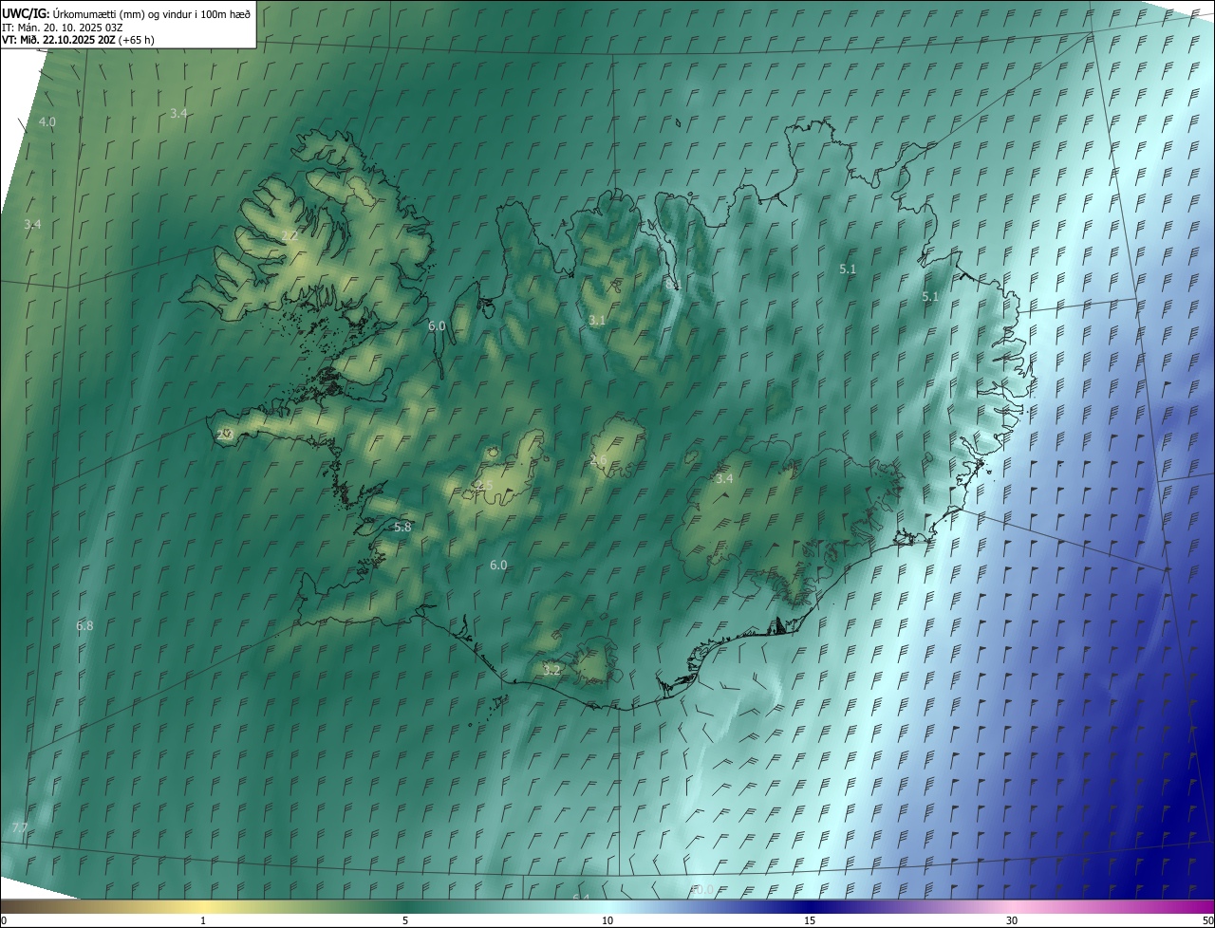Click the "7.7" value on the map edge
The width and height of the screenshot is (1215, 928).
tap(19, 828)
